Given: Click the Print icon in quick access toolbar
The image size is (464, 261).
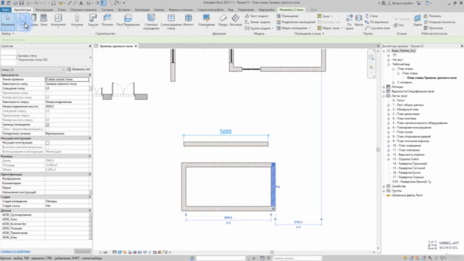Looking at the screenshot, I should (x=53, y=3).
